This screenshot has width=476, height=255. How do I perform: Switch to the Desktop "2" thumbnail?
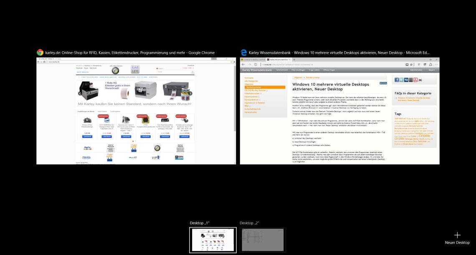(263, 240)
